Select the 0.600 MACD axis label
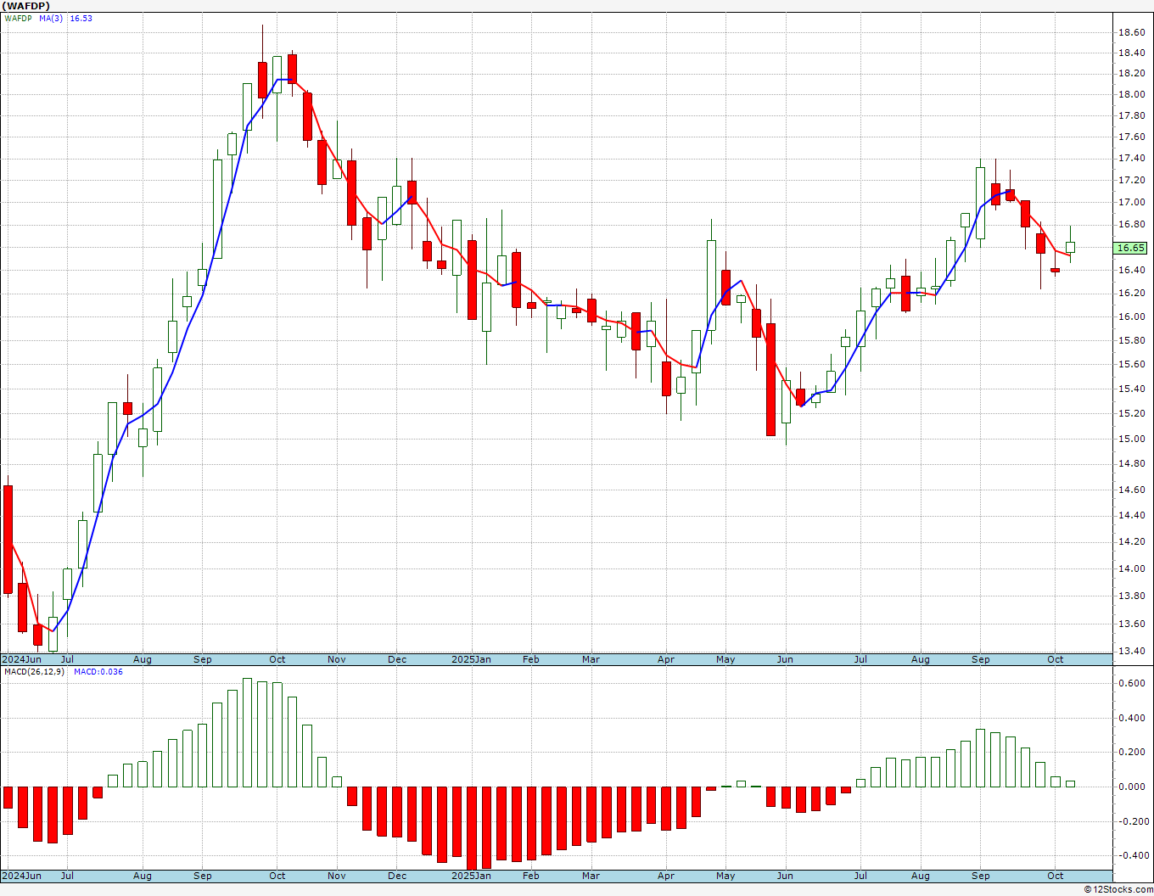Screen dimensions: 1154x896 click(1130, 683)
